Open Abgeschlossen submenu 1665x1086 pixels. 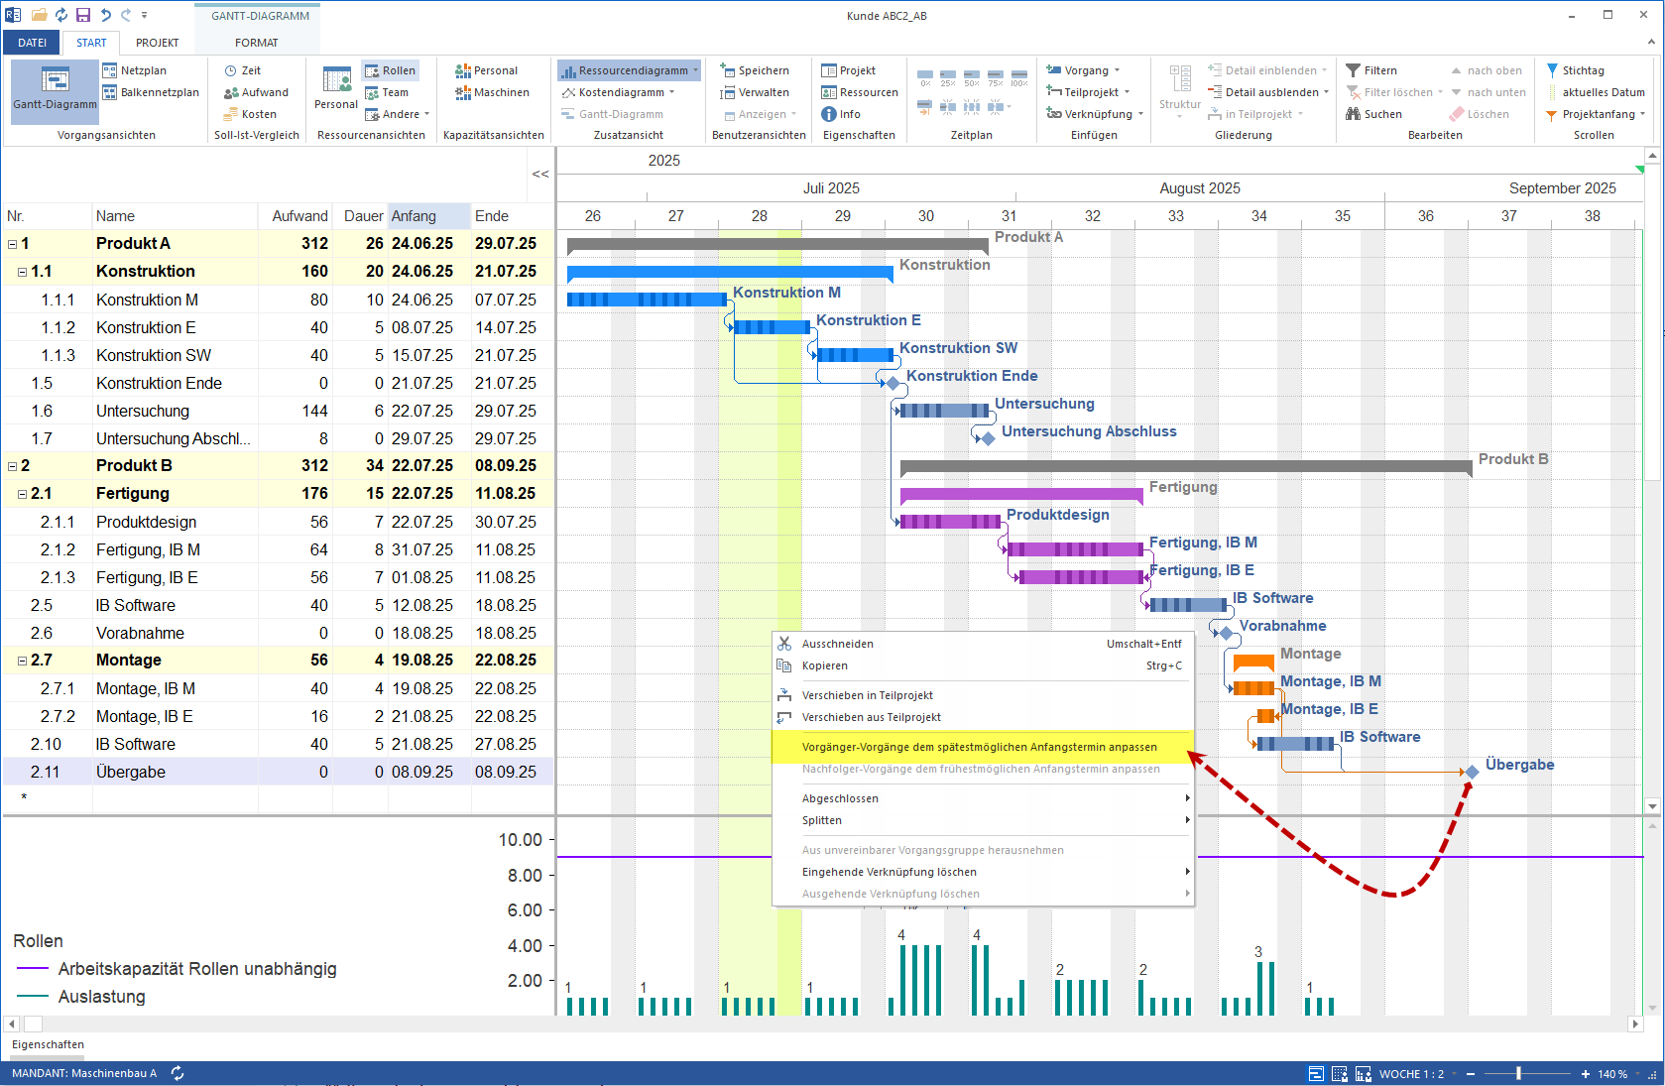click(x=983, y=798)
